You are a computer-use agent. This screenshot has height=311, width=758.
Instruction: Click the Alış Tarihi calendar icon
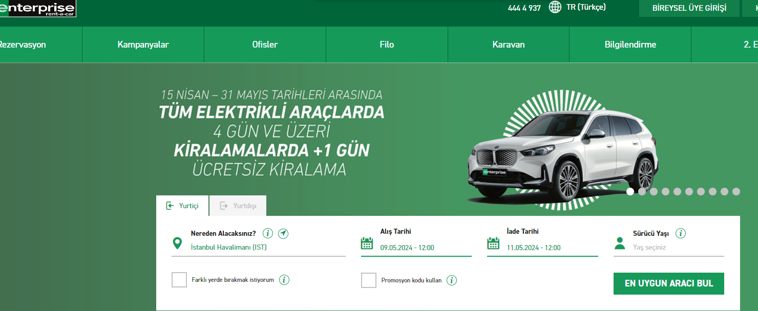[367, 243]
